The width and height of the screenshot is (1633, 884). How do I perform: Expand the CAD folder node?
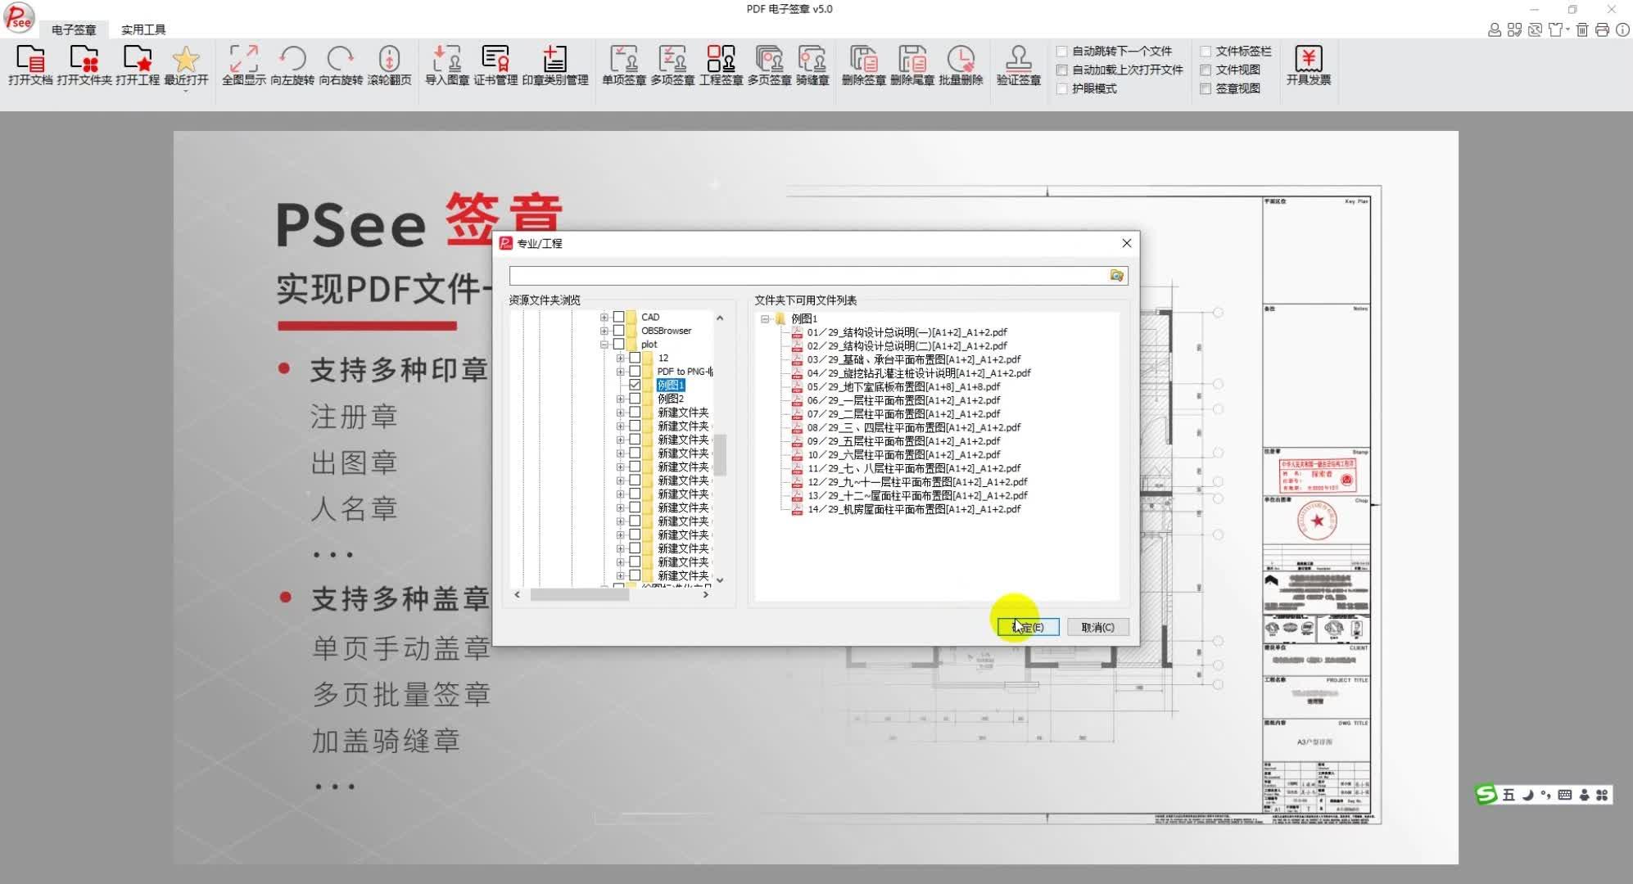[604, 317]
